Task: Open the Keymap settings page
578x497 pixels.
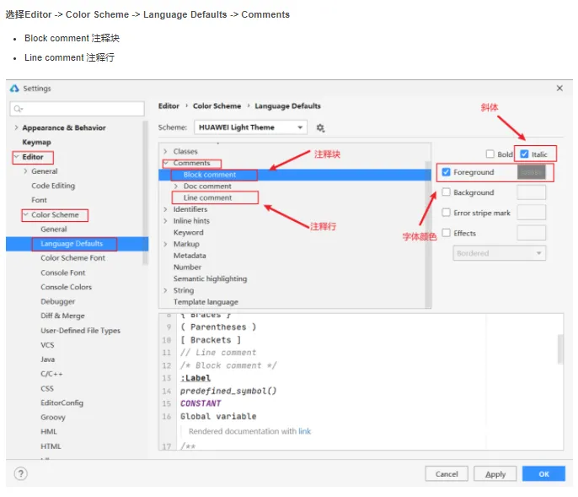Action: tap(36, 142)
